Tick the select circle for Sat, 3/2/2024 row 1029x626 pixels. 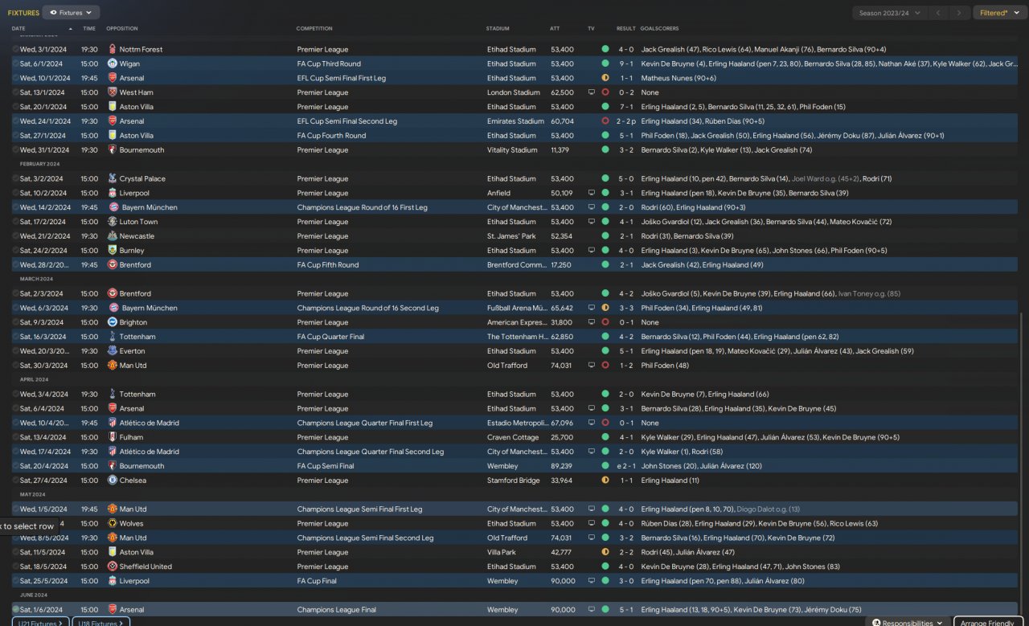pyautogui.click(x=15, y=178)
